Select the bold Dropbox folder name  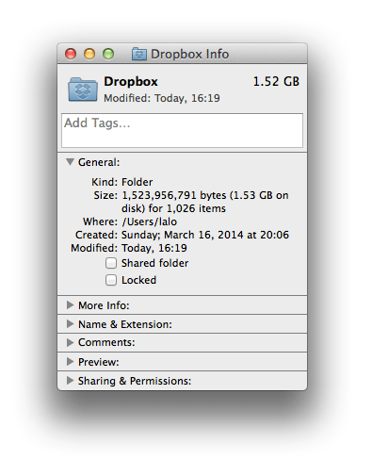tap(131, 82)
